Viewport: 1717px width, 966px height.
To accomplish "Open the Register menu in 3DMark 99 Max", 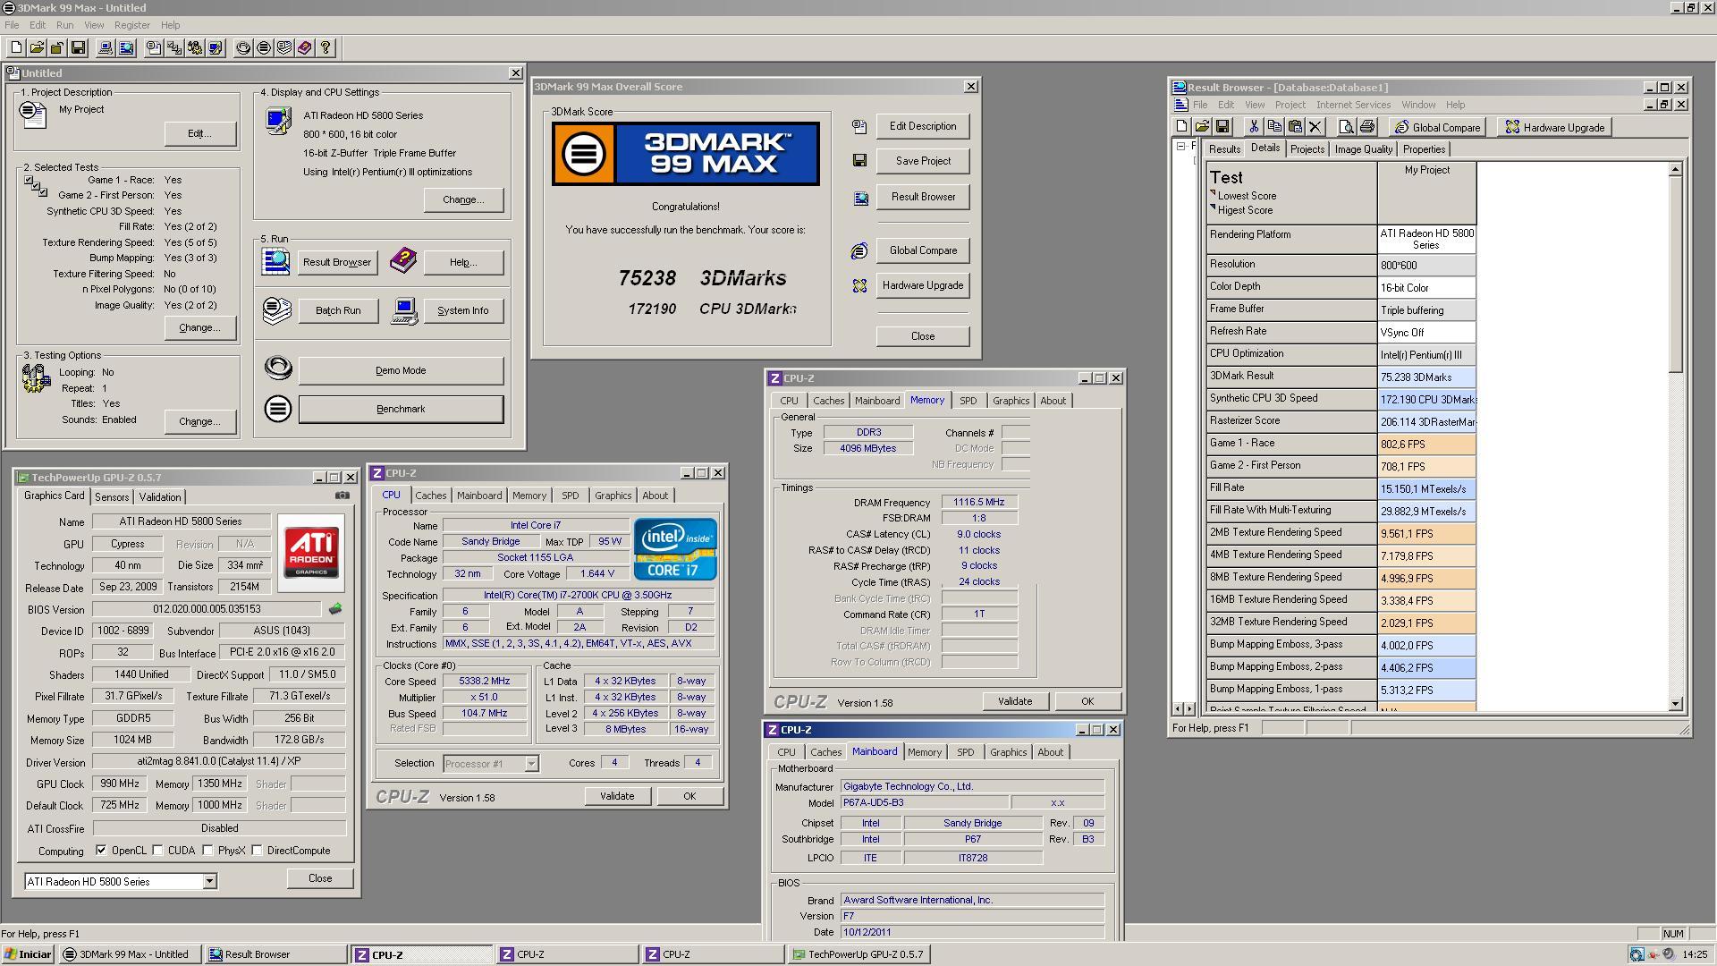I will [x=131, y=25].
